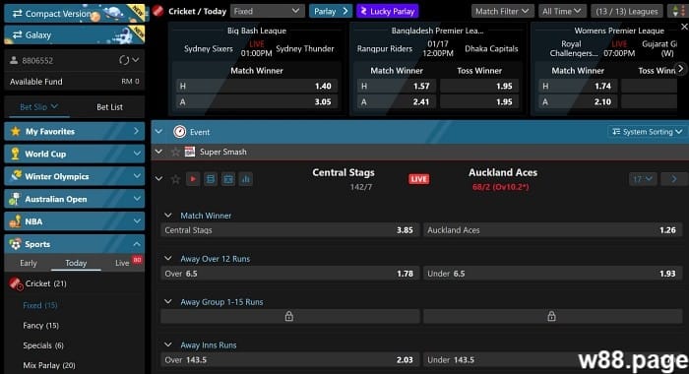The width and height of the screenshot is (689, 374).
Task: Bet on Auckland Aces at 1.26
Action: [x=552, y=230]
